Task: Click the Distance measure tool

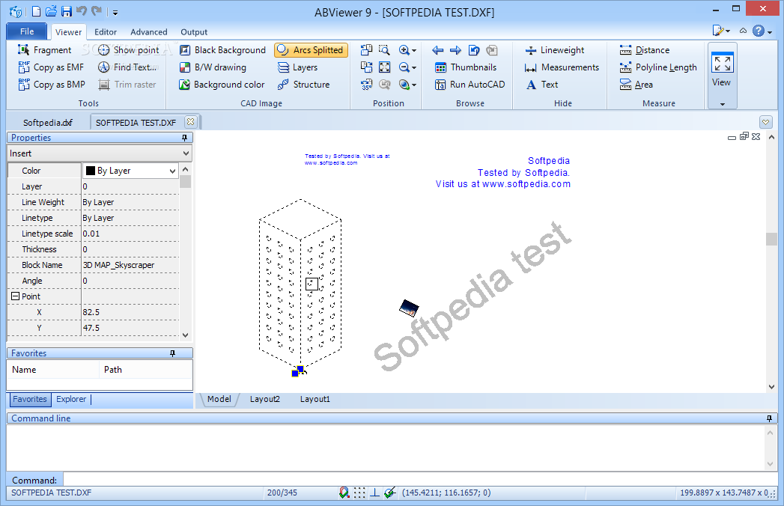Action: (644, 50)
